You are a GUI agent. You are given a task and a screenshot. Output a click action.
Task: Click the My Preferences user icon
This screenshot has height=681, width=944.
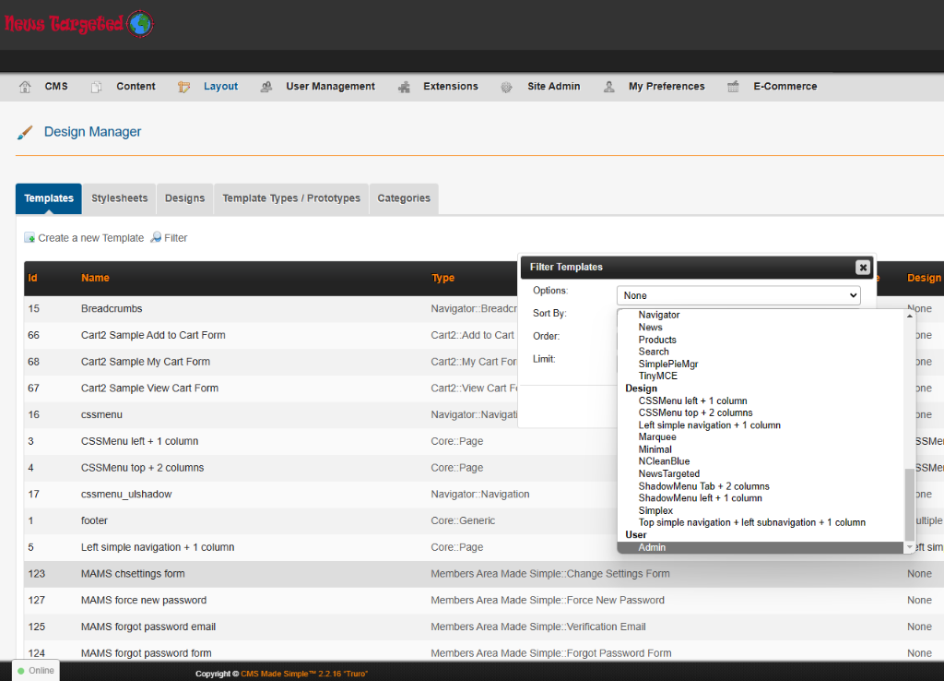pyautogui.click(x=609, y=87)
